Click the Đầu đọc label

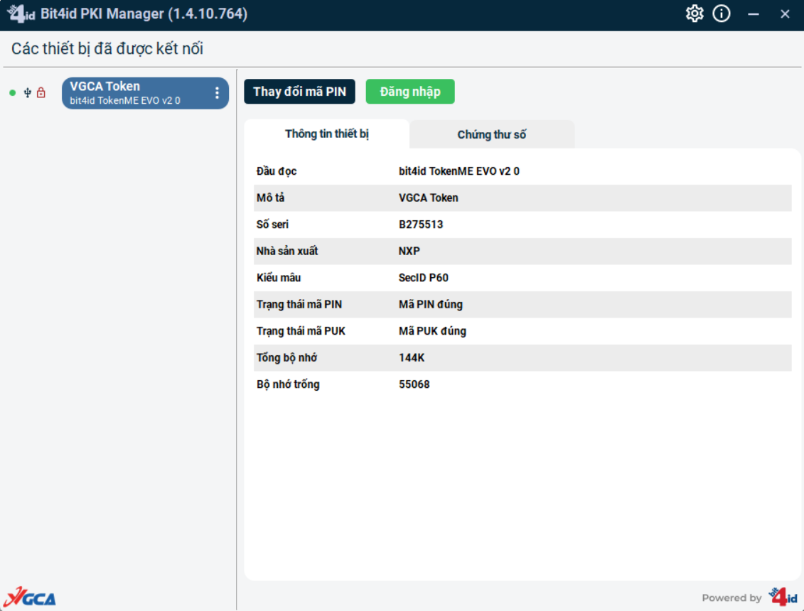pos(277,171)
